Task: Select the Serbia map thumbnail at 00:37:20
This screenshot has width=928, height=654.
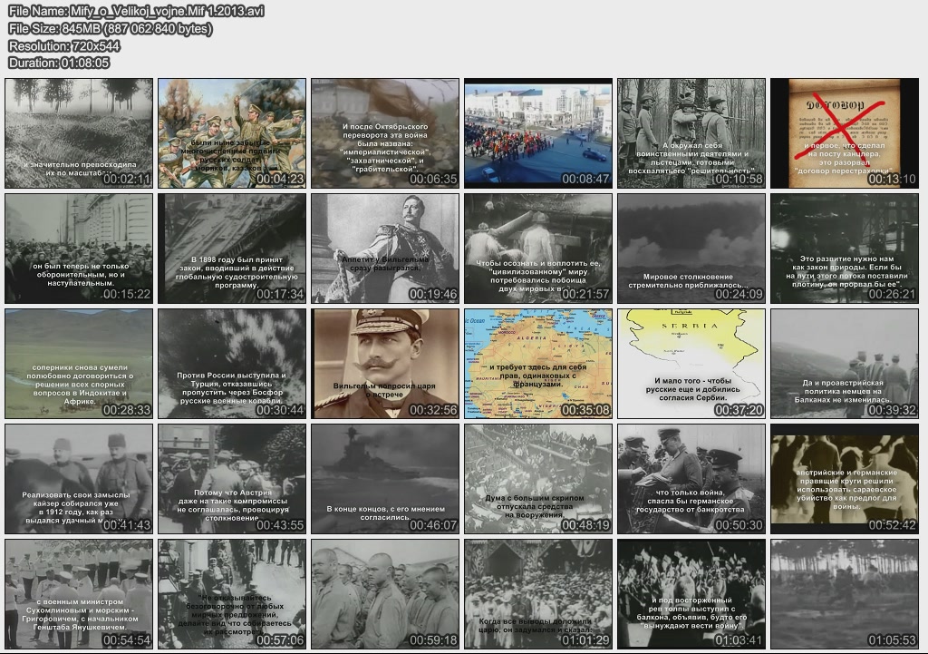Action: tap(691, 364)
